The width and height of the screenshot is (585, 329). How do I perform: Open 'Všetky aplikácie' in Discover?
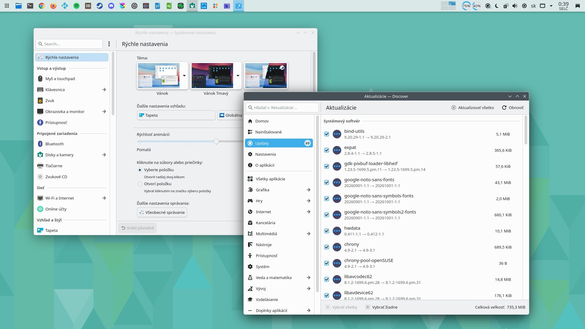coord(279,179)
